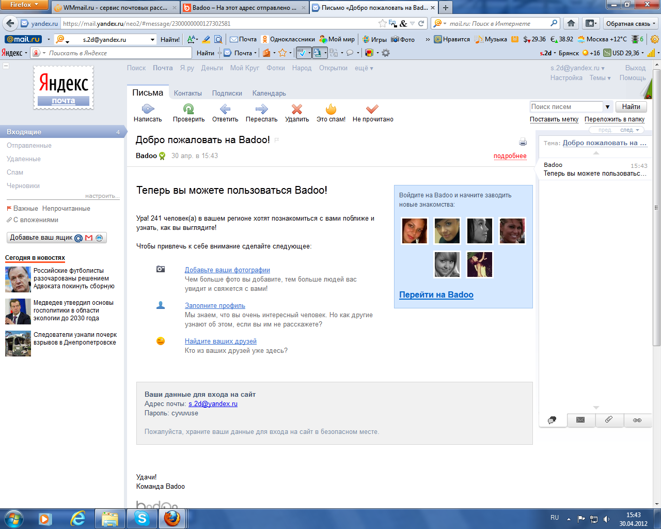Viewport: 661px width, 529px height.
Task: Click the printer icon of the letter
Action: 523,142
